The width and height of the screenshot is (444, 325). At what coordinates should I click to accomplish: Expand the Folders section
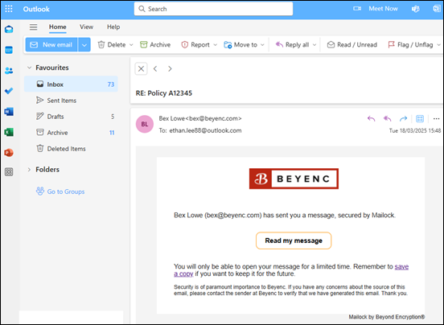(x=29, y=170)
